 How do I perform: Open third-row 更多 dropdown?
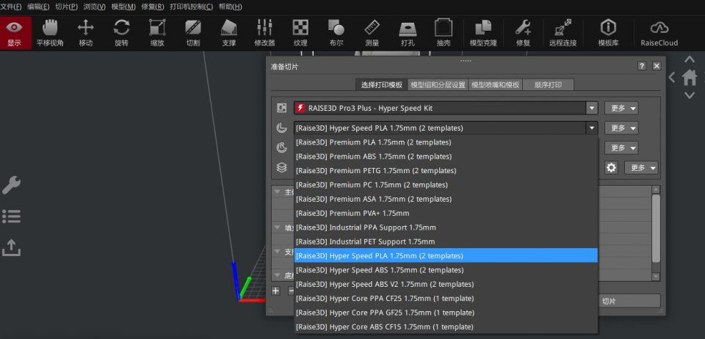point(621,147)
